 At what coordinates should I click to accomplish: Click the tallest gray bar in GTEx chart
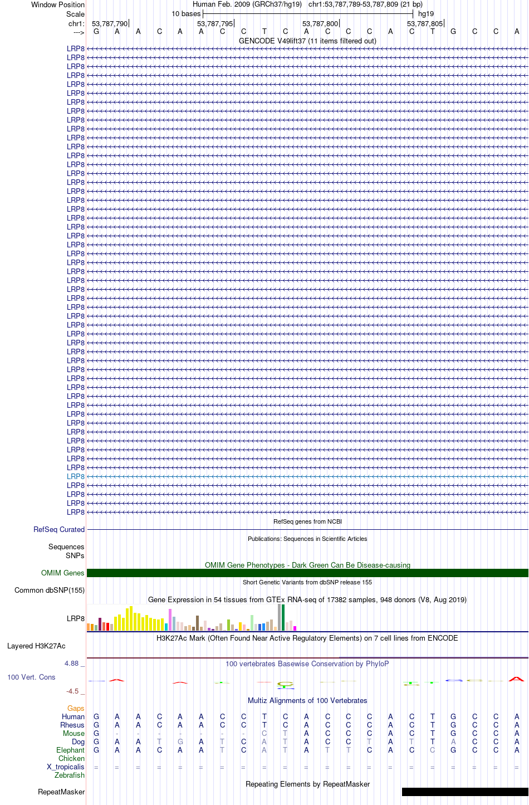280,617
